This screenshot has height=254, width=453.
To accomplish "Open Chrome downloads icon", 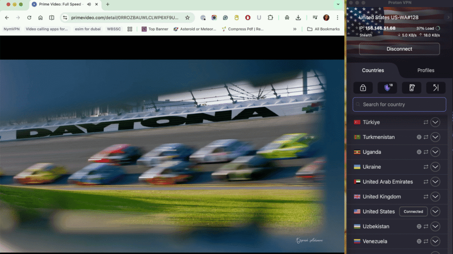I will tap(298, 18).
